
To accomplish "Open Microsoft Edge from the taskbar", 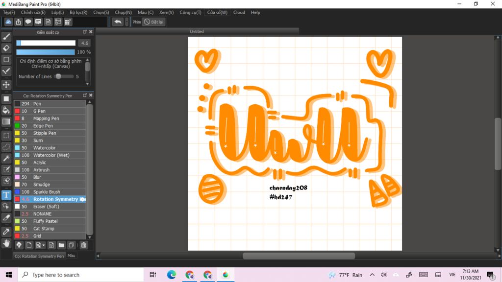I will [171, 275].
